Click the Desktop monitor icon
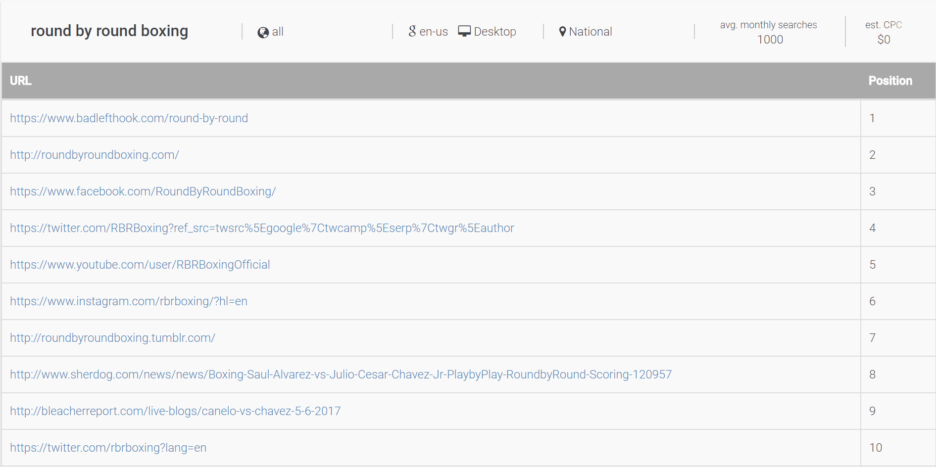Image resolution: width=936 pixels, height=467 pixels. [x=464, y=31]
